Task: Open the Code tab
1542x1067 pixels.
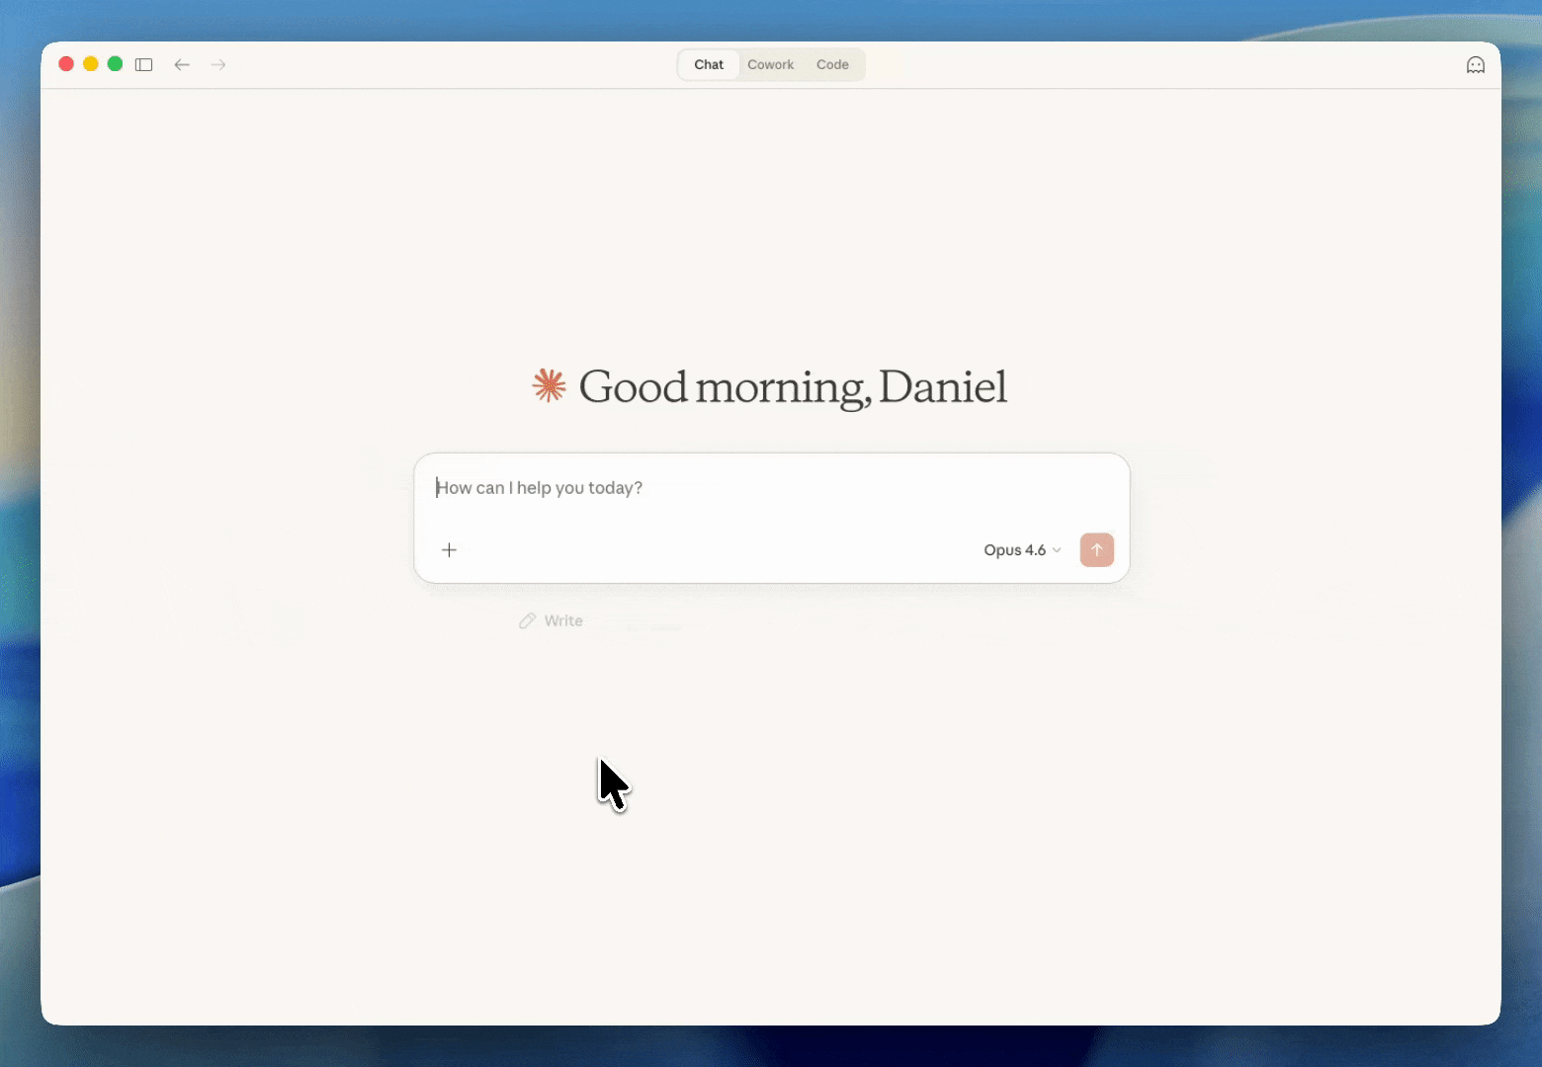Action: [832, 65]
